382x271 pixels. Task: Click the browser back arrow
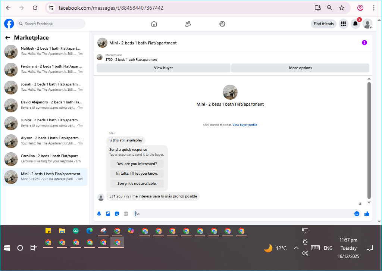8,8
